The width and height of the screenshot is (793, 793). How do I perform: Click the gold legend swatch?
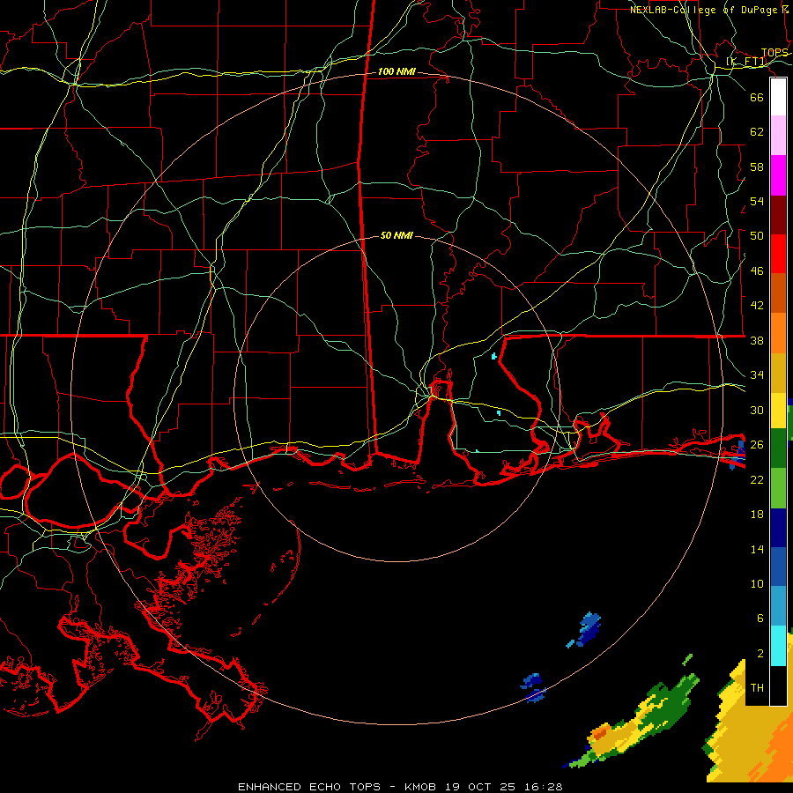(x=778, y=373)
